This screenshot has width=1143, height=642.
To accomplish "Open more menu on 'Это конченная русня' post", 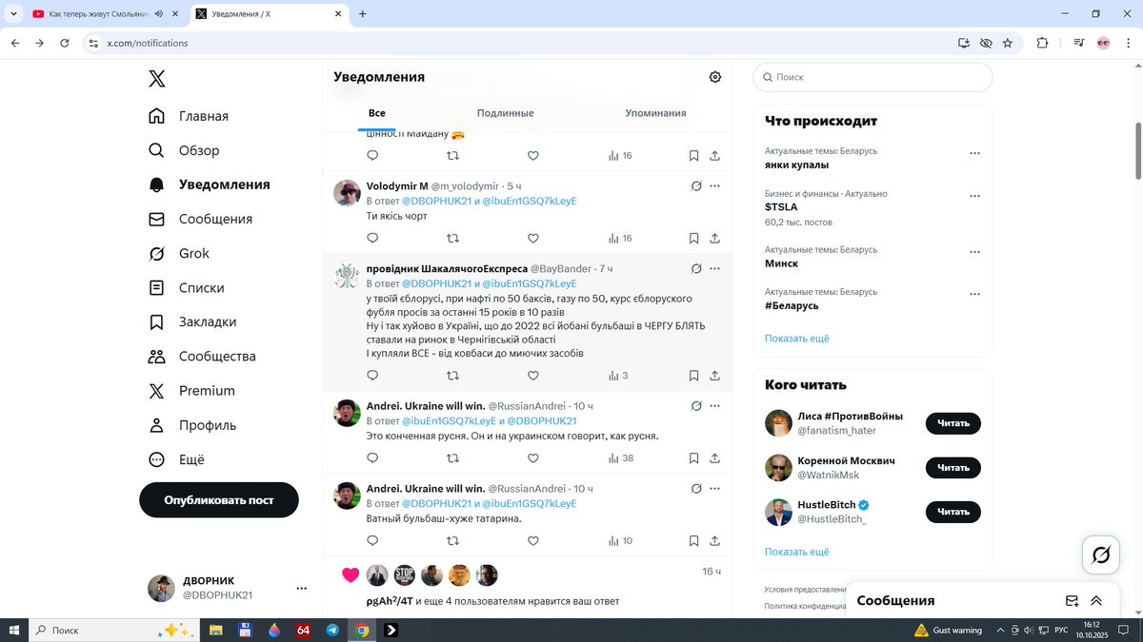I will click(x=715, y=406).
